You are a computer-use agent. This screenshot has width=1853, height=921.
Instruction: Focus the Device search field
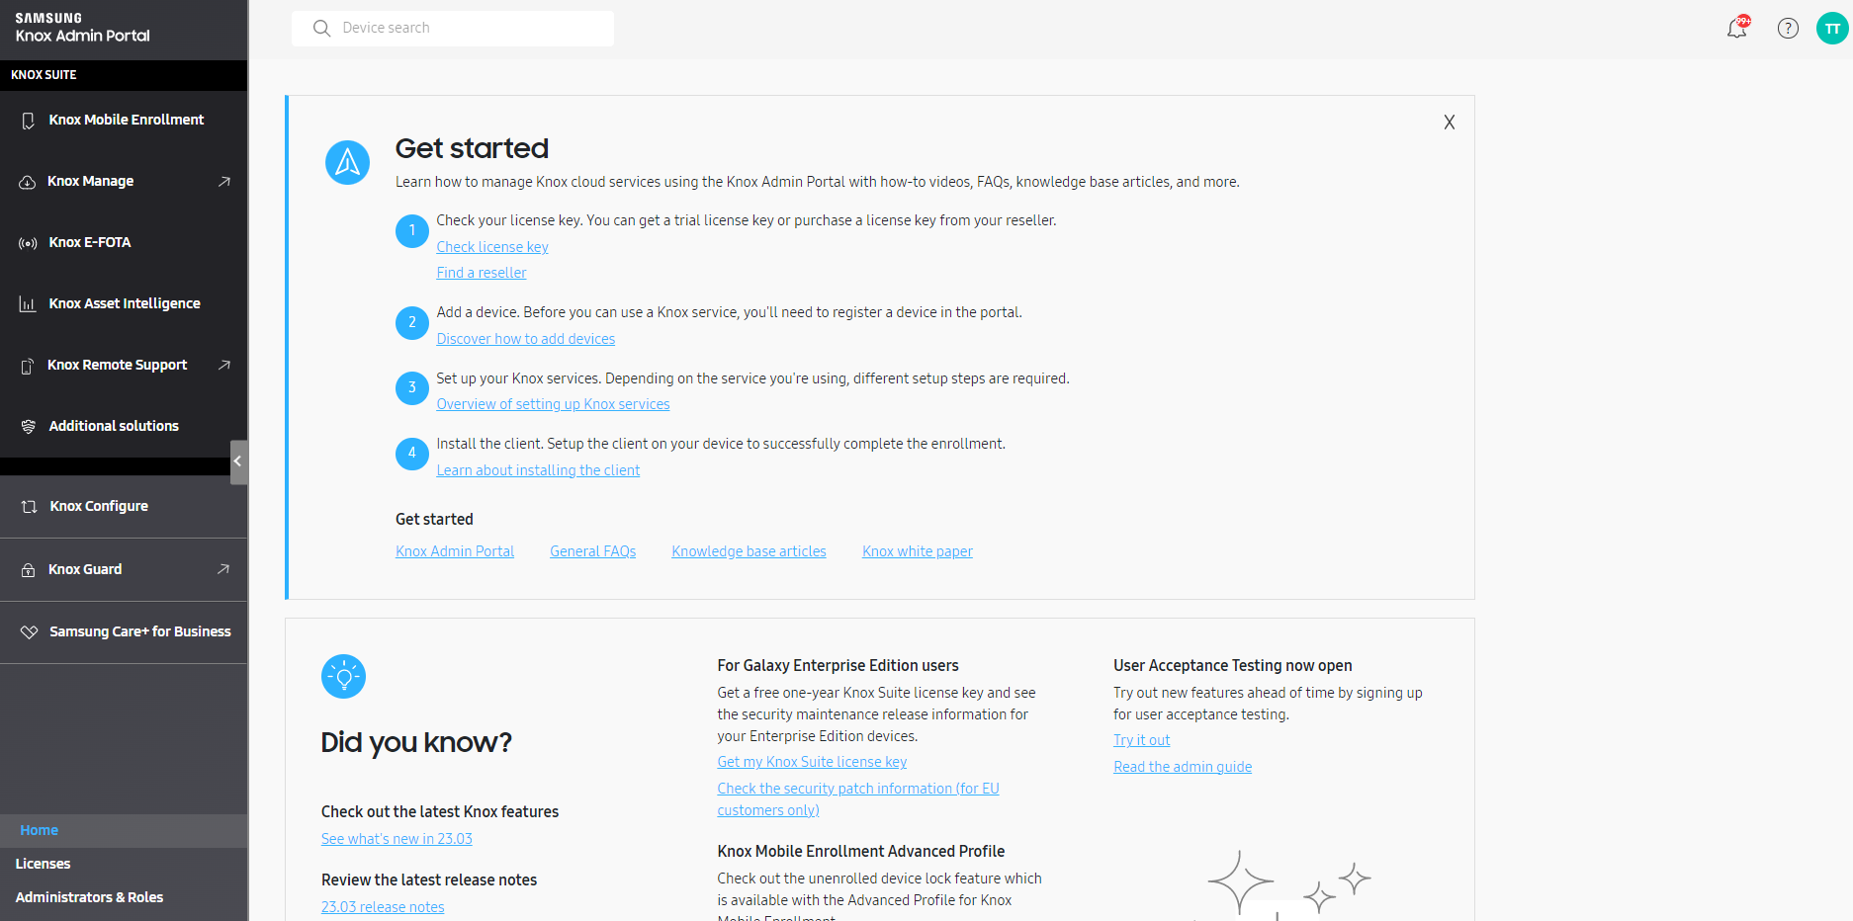(453, 28)
